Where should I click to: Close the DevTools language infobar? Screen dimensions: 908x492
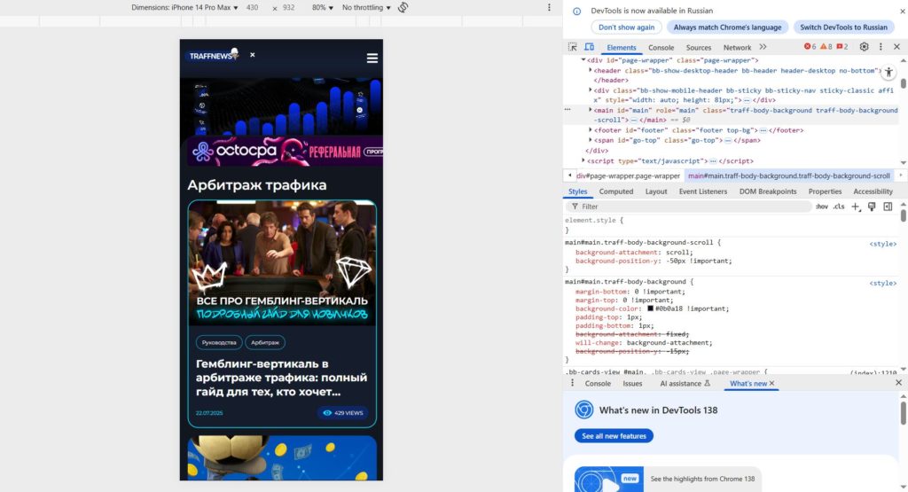tap(902, 11)
